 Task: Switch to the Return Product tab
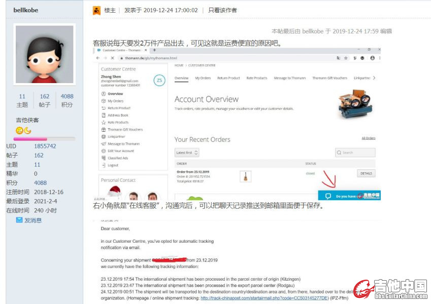click(228, 78)
